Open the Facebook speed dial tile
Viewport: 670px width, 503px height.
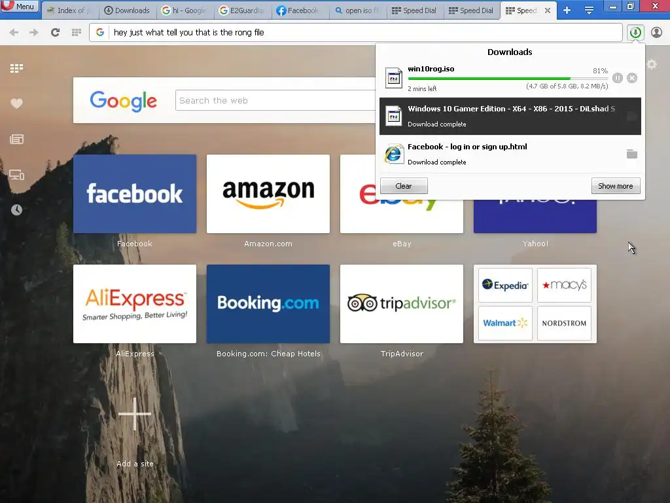[x=135, y=194]
